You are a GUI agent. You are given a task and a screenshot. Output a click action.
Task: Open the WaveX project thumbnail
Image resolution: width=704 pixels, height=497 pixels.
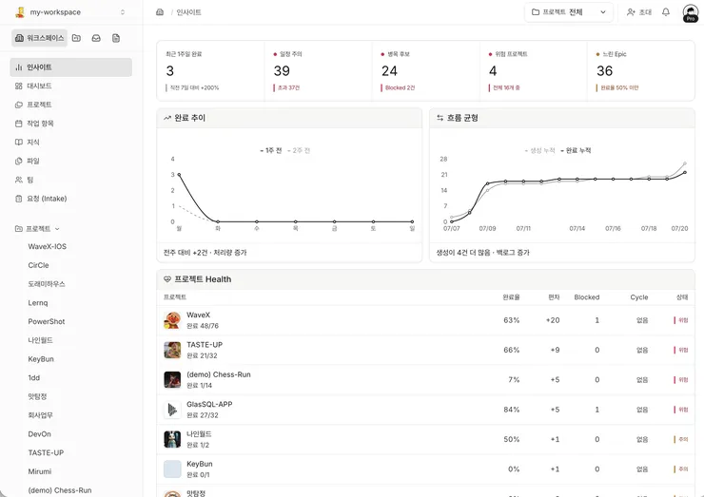(x=172, y=320)
